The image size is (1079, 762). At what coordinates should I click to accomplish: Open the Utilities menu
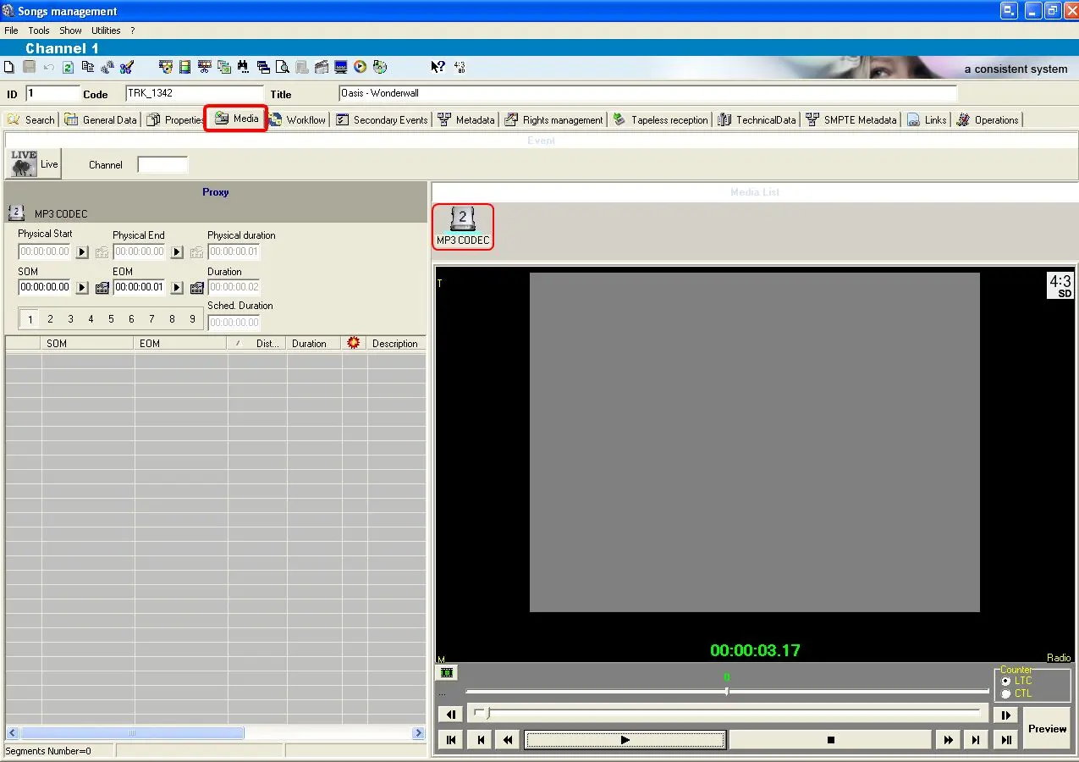pyautogui.click(x=106, y=30)
